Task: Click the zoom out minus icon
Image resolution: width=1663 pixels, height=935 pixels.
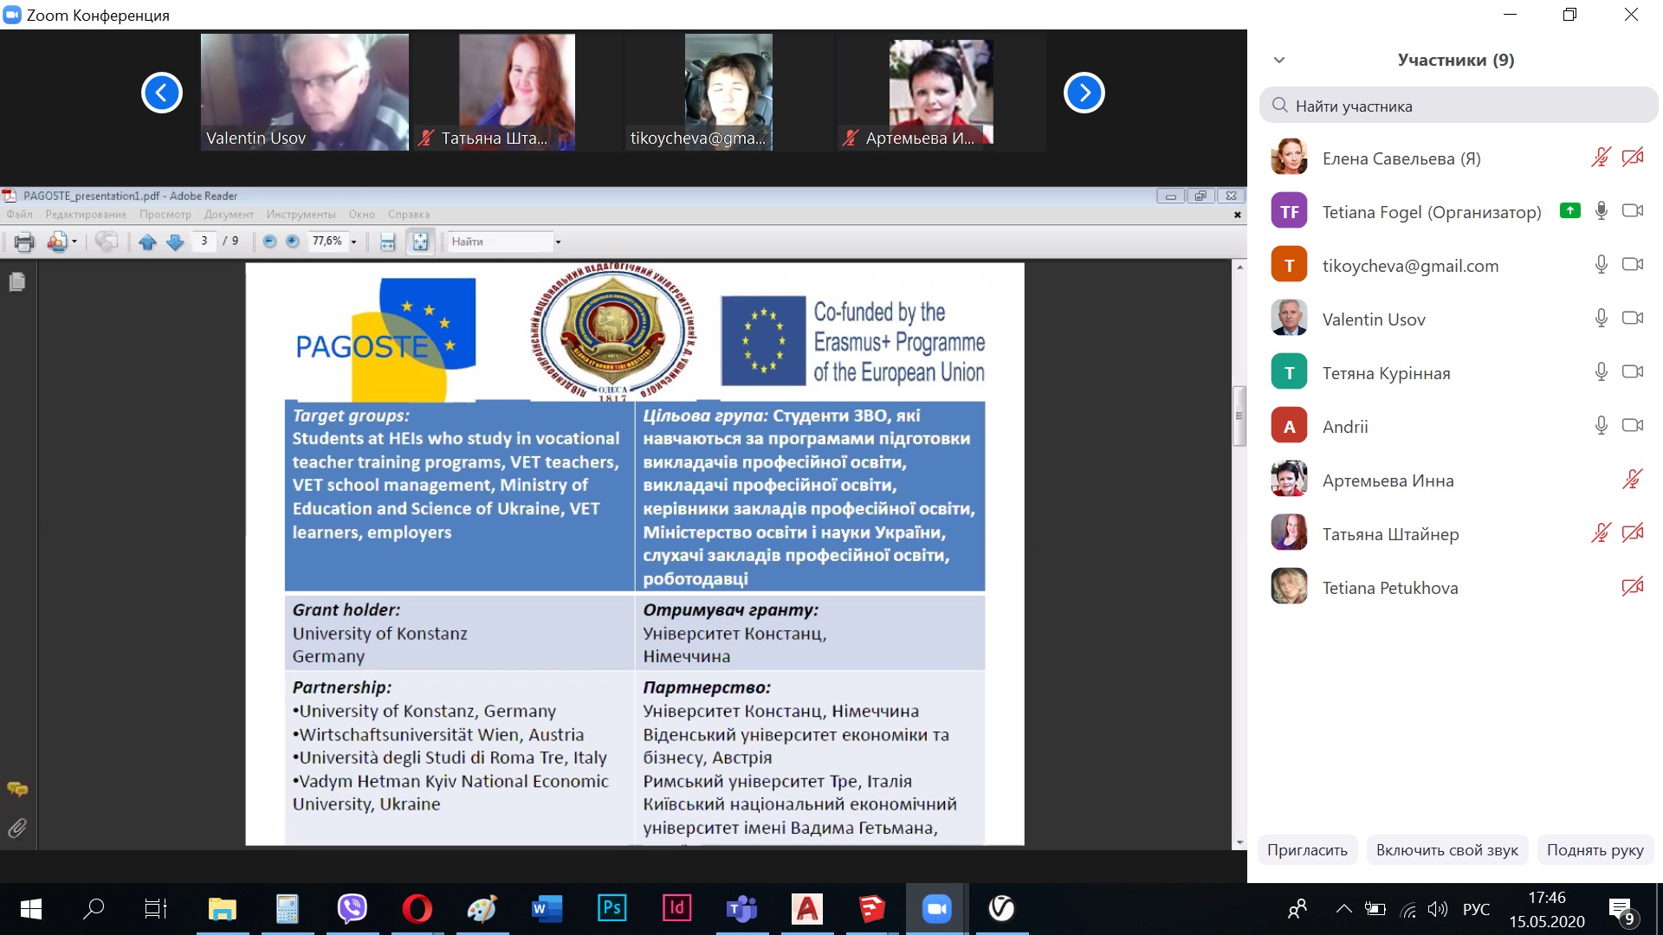Action: coord(269,242)
